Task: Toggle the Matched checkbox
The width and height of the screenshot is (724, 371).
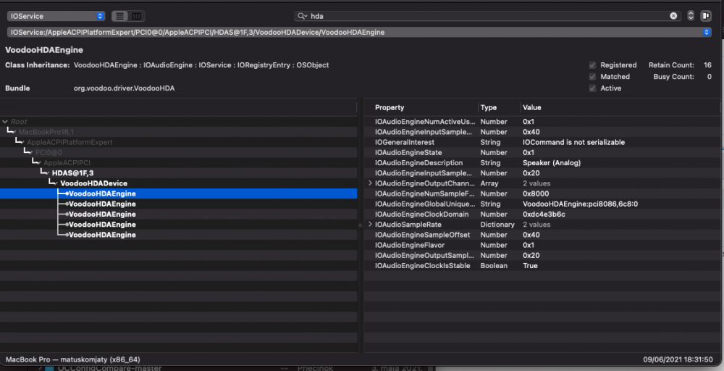Action: [x=592, y=77]
